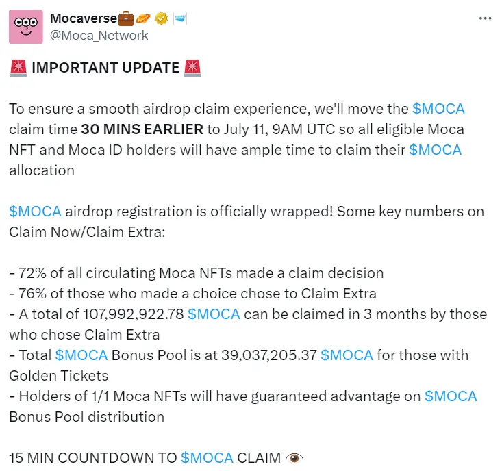Click the "IMPORTANT UPDATE" heading text

pos(105,68)
